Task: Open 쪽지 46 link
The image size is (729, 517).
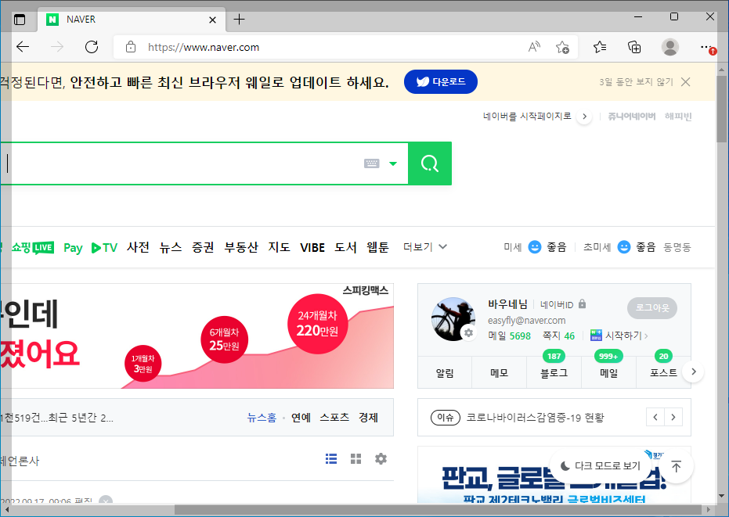Action: (x=558, y=336)
